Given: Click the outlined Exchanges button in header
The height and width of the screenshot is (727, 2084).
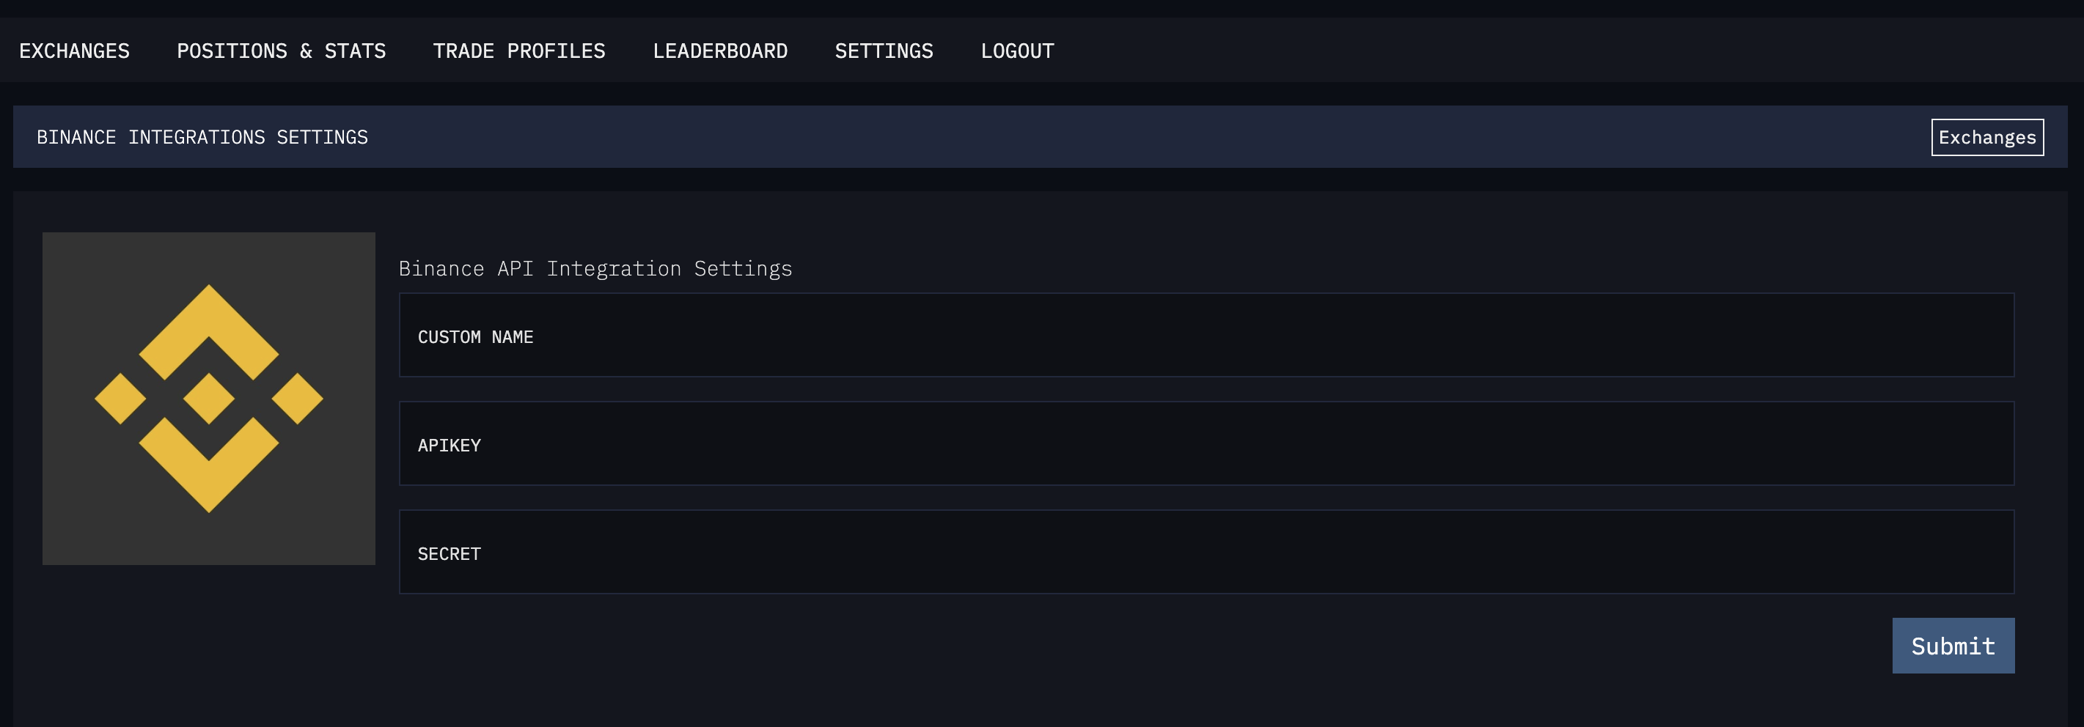Looking at the screenshot, I should tap(1987, 138).
